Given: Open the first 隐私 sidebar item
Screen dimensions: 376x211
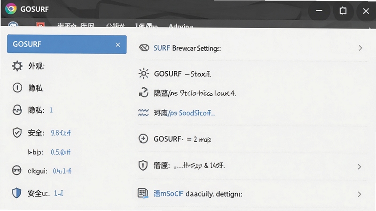Looking at the screenshot, I should click(35, 88).
